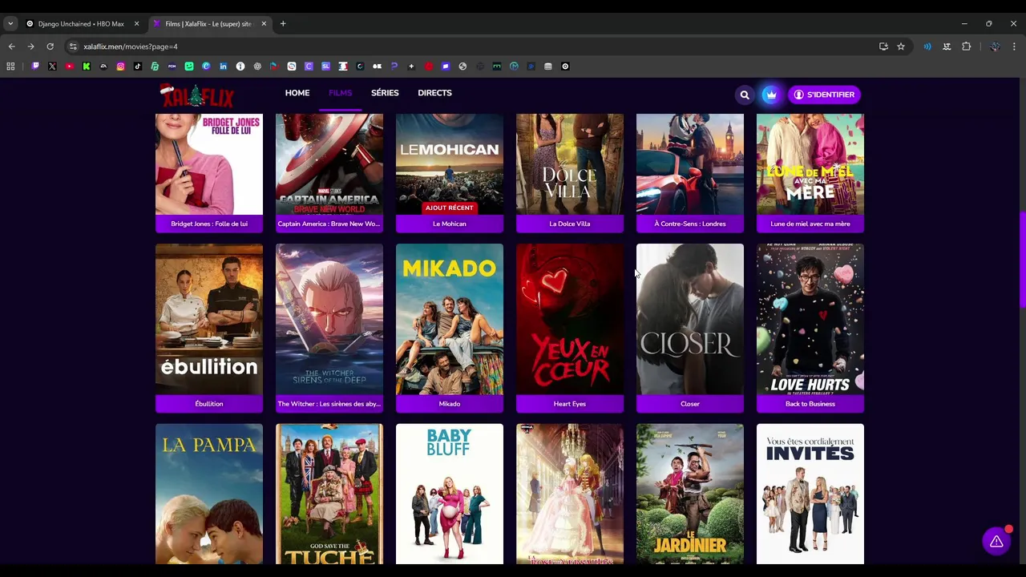This screenshot has height=577, width=1026.
Task: Select the FILMS menu item
Action: [340, 93]
